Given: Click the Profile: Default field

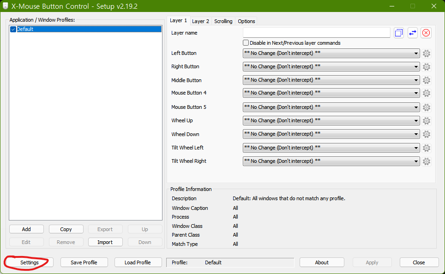Looking at the screenshot, I should click(x=230, y=262).
